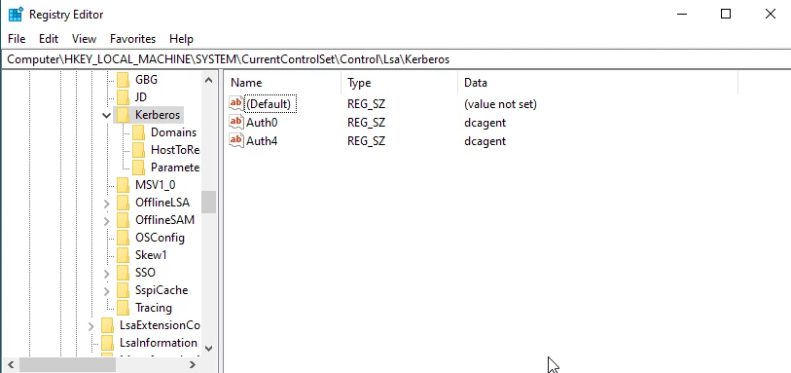Click the string icon of Auth4 value

[x=236, y=140]
